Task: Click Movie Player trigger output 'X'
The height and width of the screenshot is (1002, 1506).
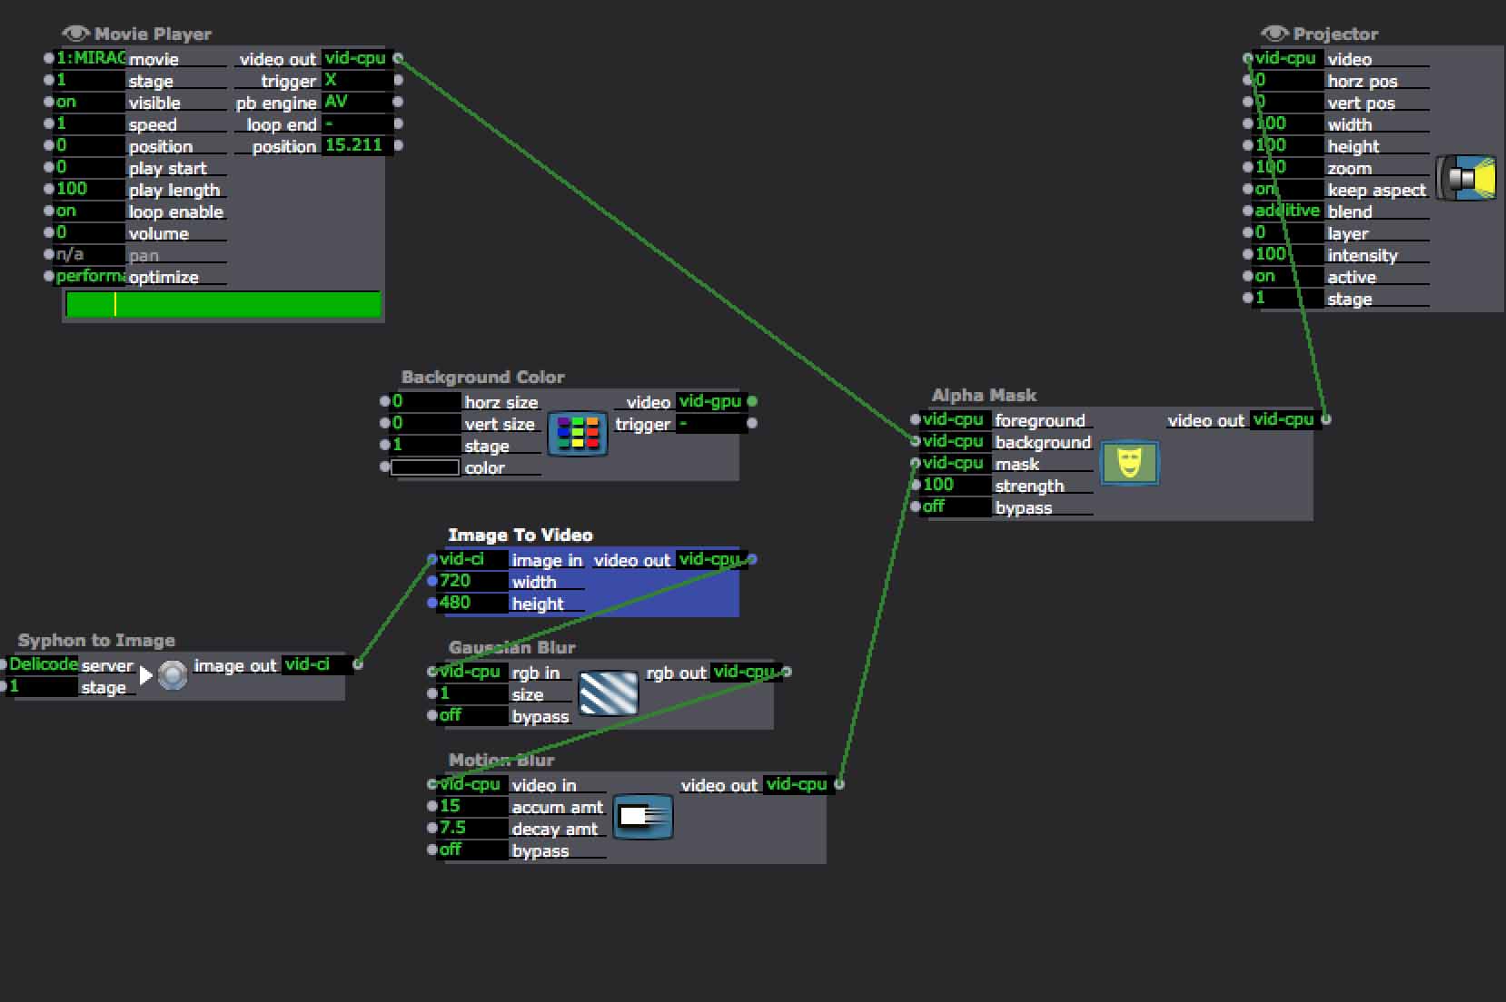Action: pos(357,80)
